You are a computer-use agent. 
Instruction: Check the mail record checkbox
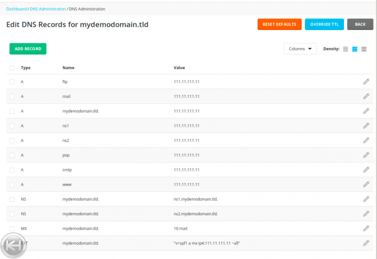click(12, 97)
